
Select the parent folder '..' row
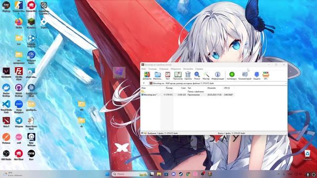(x=187, y=91)
